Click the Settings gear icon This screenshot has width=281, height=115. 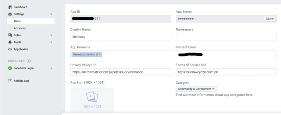(10, 14)
